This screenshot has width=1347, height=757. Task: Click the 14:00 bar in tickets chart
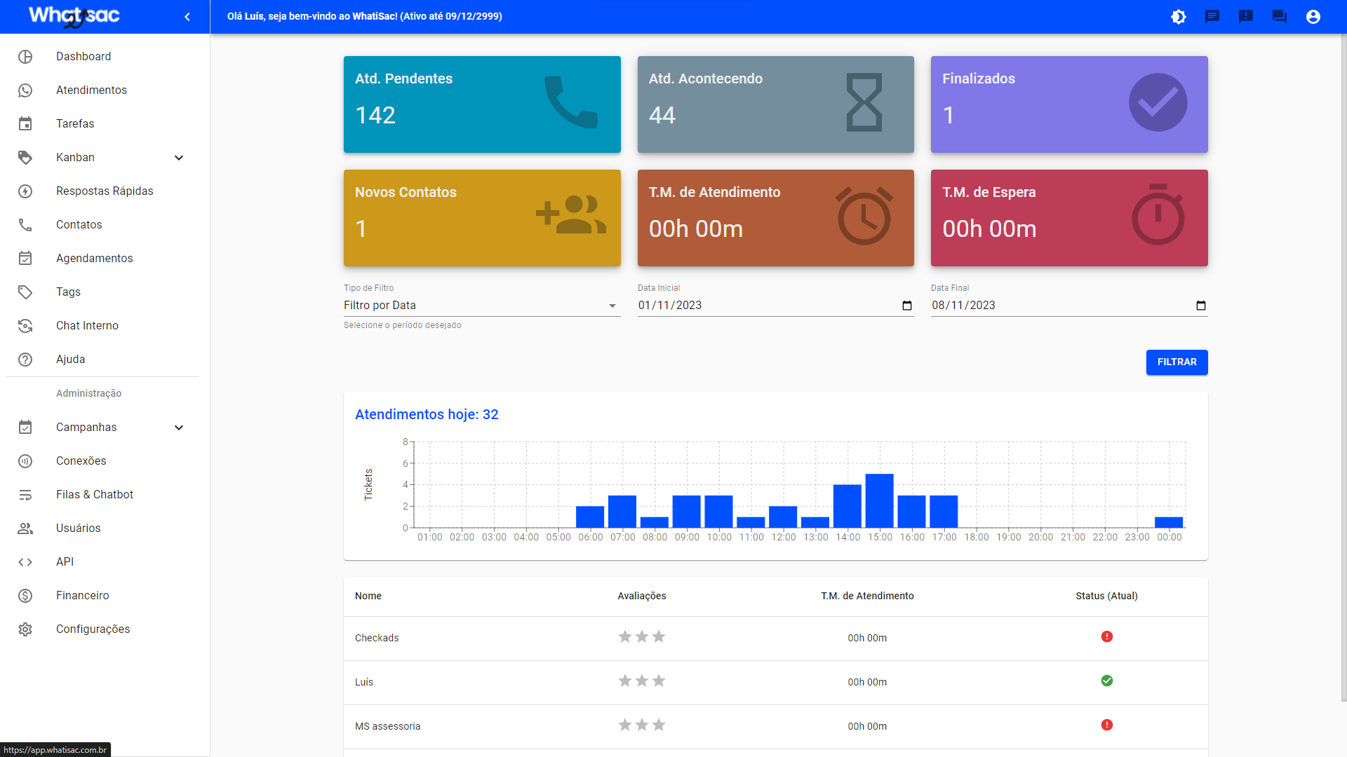847,506
